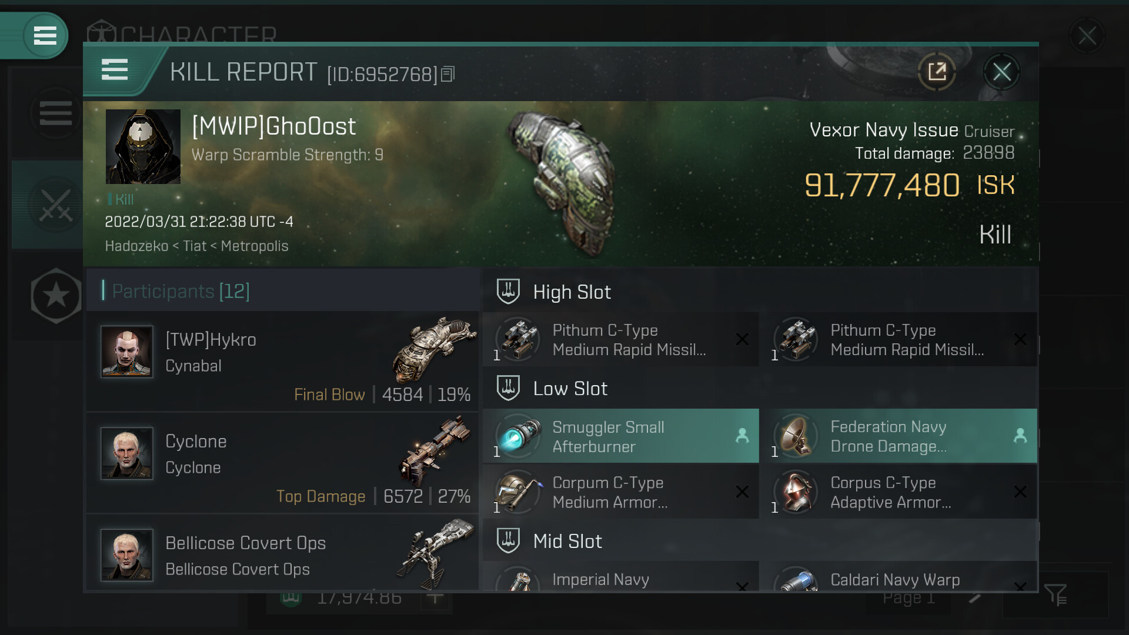Click the crossed swords combat icon
1129x635 pixels.
55,205
